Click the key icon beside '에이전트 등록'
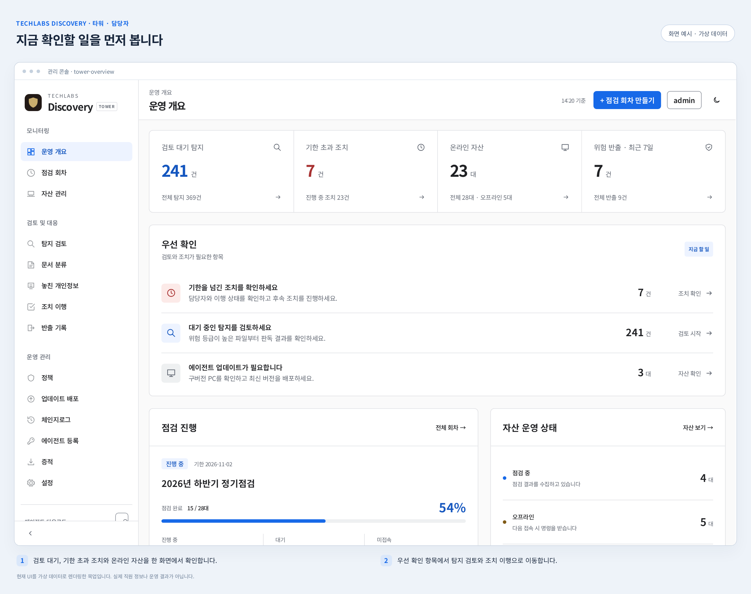751x594 pixels. pos(31,441)
